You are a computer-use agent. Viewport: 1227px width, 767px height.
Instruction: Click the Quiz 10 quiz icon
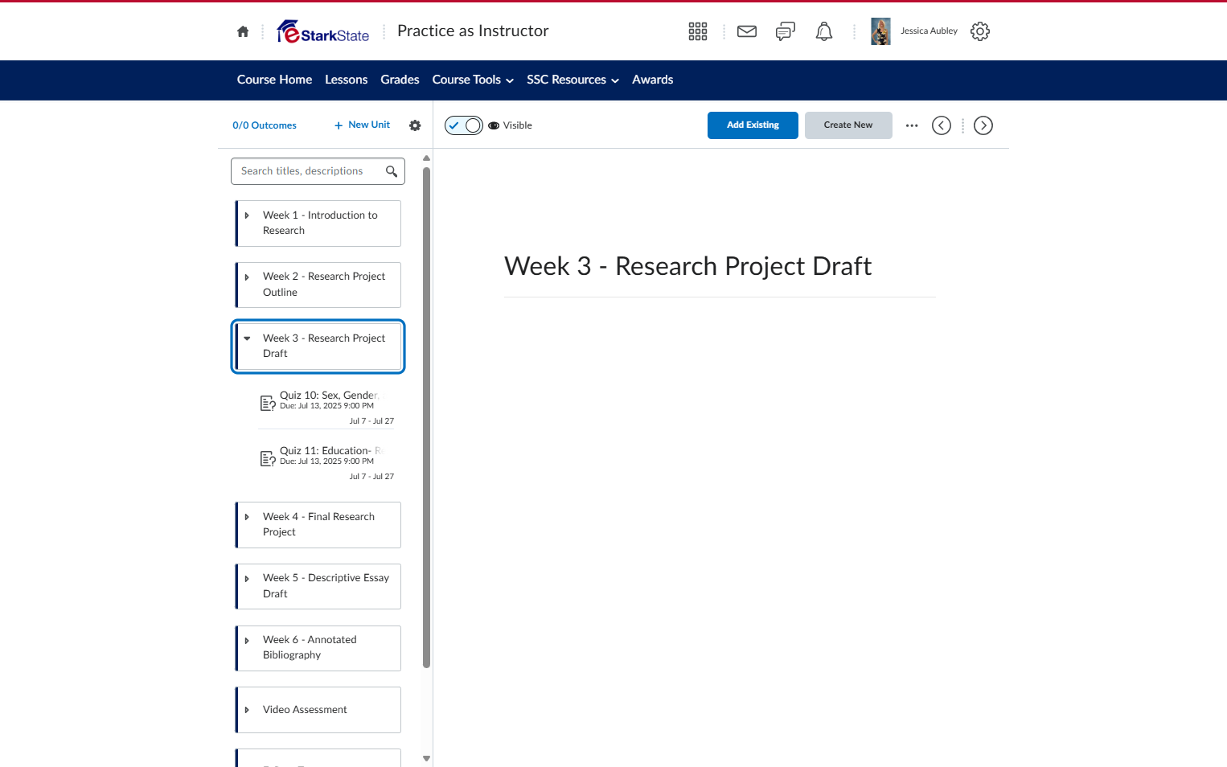268,403
